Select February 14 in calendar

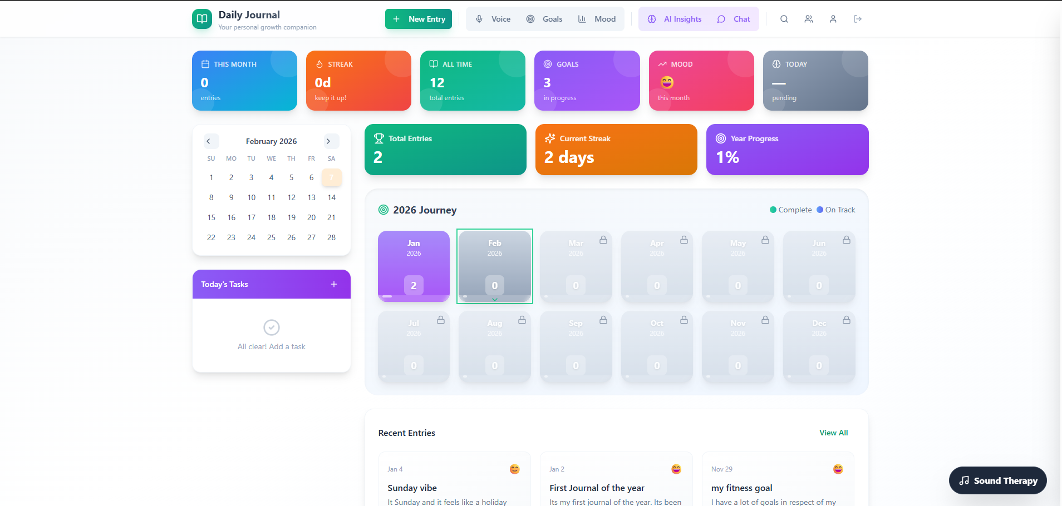click(332, 197)
